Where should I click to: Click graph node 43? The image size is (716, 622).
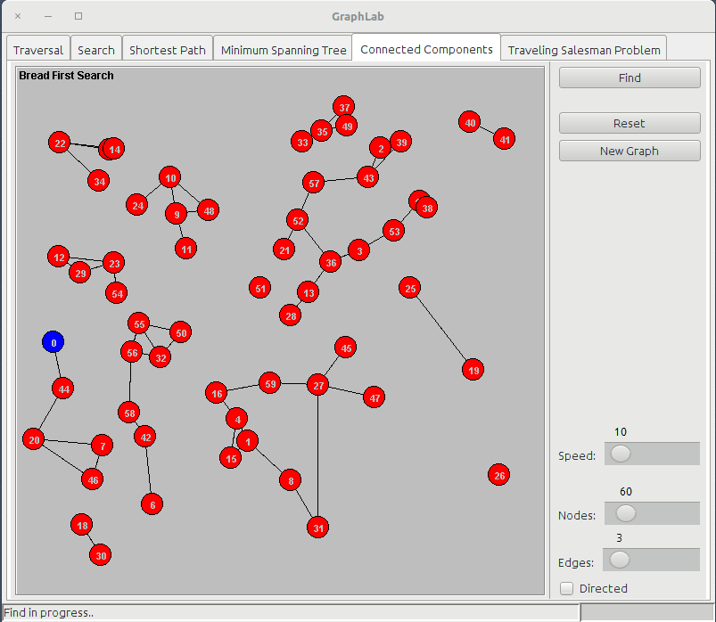point(368,177)
